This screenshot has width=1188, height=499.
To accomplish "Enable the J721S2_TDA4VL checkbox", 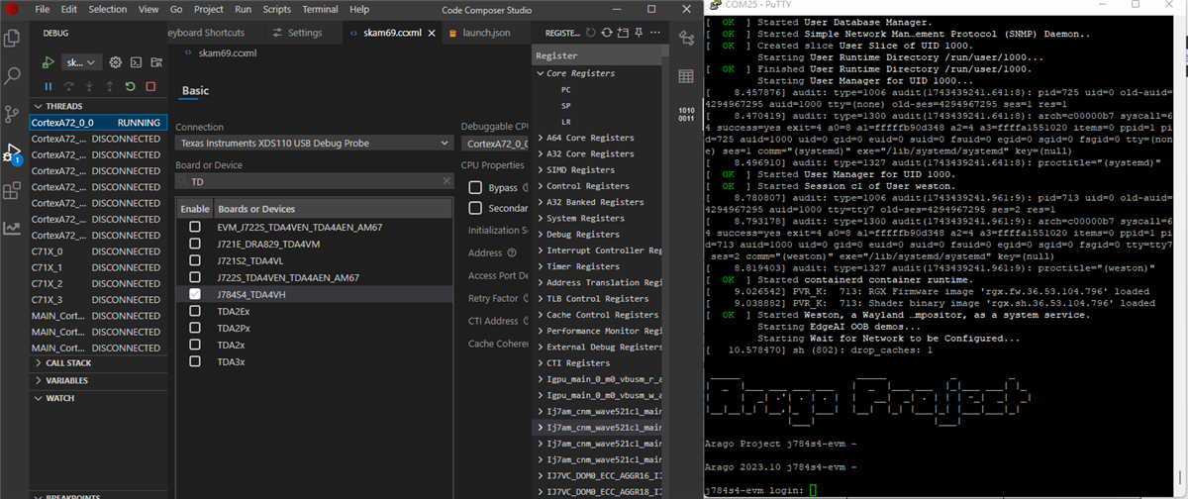I will 195,261.
